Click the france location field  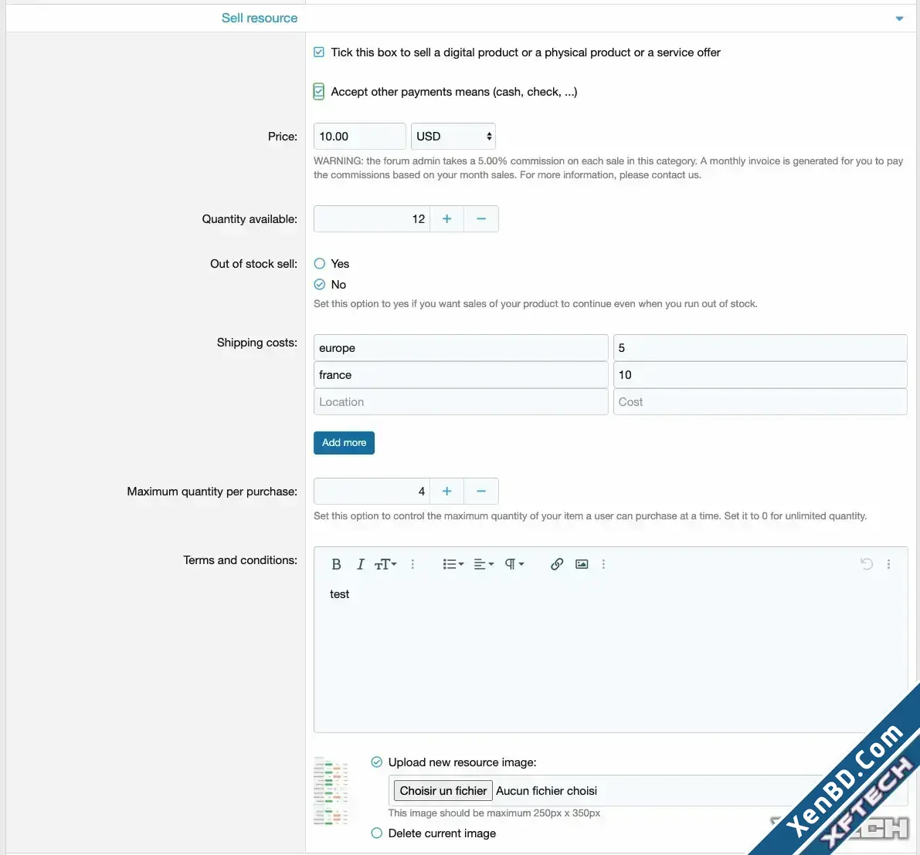coord(460,374)
